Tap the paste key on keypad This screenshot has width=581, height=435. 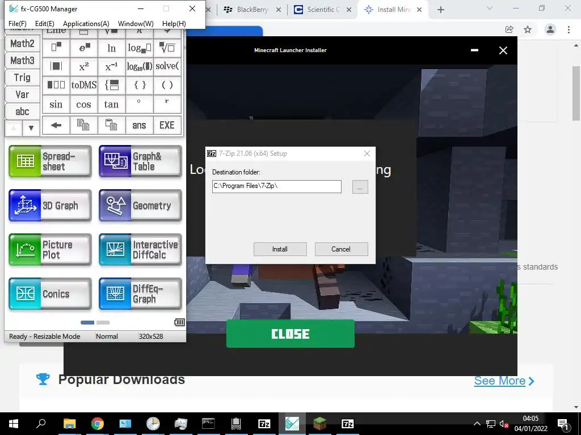point(112,125)
